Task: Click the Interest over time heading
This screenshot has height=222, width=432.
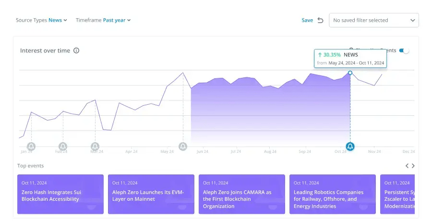Action: tap(45, 50)
